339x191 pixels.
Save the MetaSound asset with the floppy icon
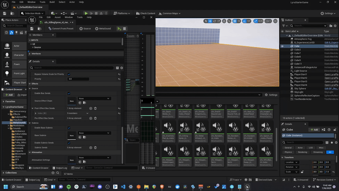pyautogui.click(x=32, y=28)
